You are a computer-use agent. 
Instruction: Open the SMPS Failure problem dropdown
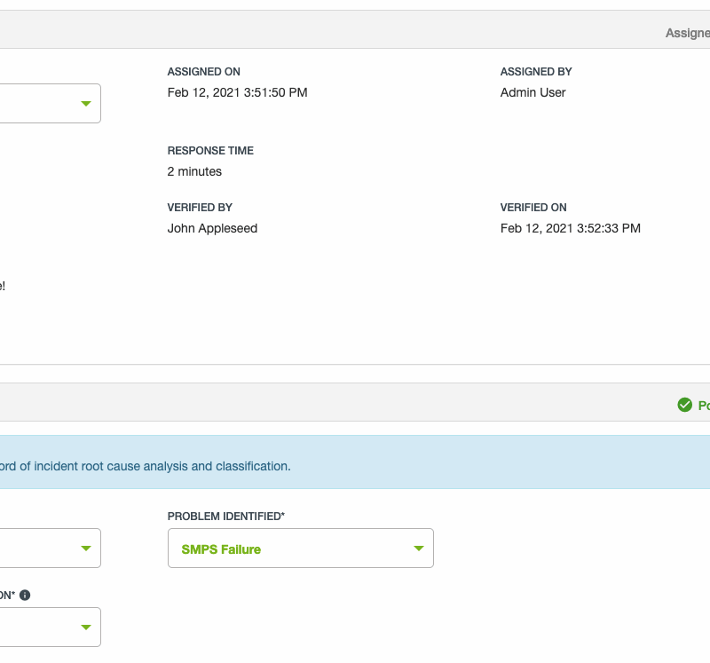[x=301, y=548]
